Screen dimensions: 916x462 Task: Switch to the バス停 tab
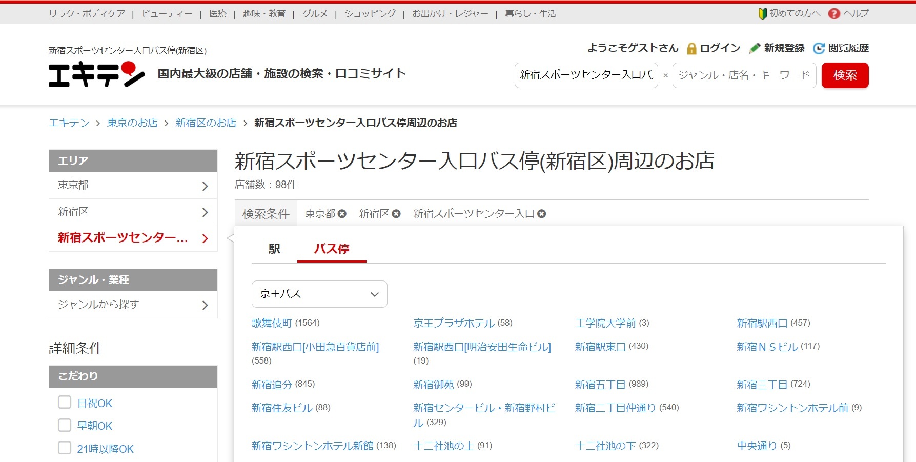pyautogui.click(x=332, y=249)
